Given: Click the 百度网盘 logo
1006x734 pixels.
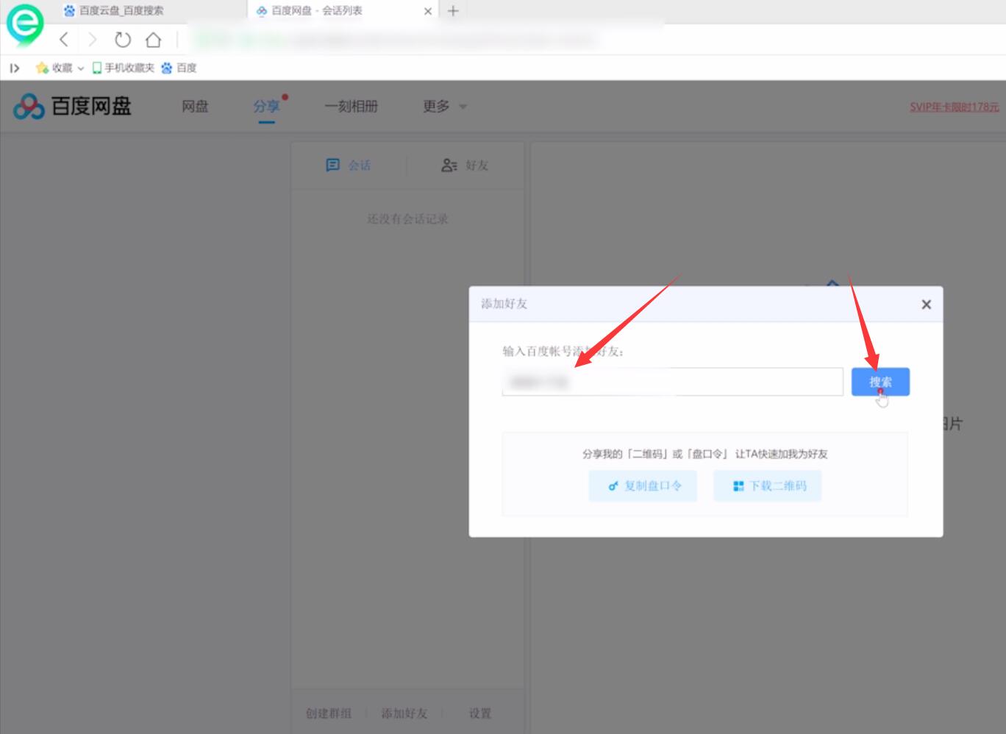Looking at the screenshot, I should 72,107.
